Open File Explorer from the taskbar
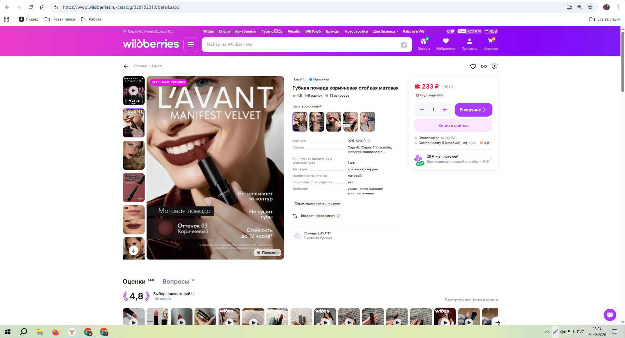The image size is (625, 338). pos(40,332)
